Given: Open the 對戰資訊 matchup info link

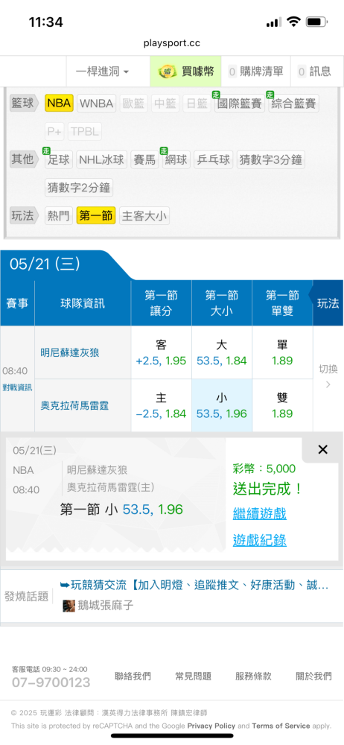Looking at the screenshot, I should [x=17, y=387].
